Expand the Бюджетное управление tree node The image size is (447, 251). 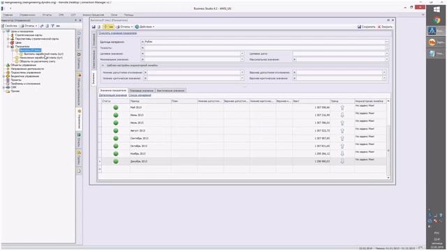coord(3,76)
